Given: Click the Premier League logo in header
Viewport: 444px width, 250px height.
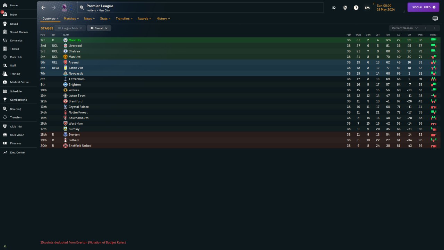Looking at the screenshot, I should click(65, 8).
